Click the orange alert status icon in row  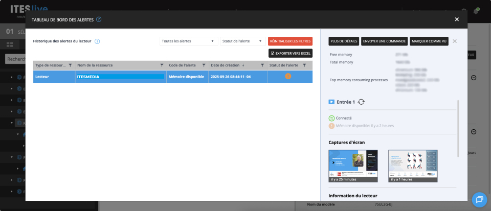[288, 76]
